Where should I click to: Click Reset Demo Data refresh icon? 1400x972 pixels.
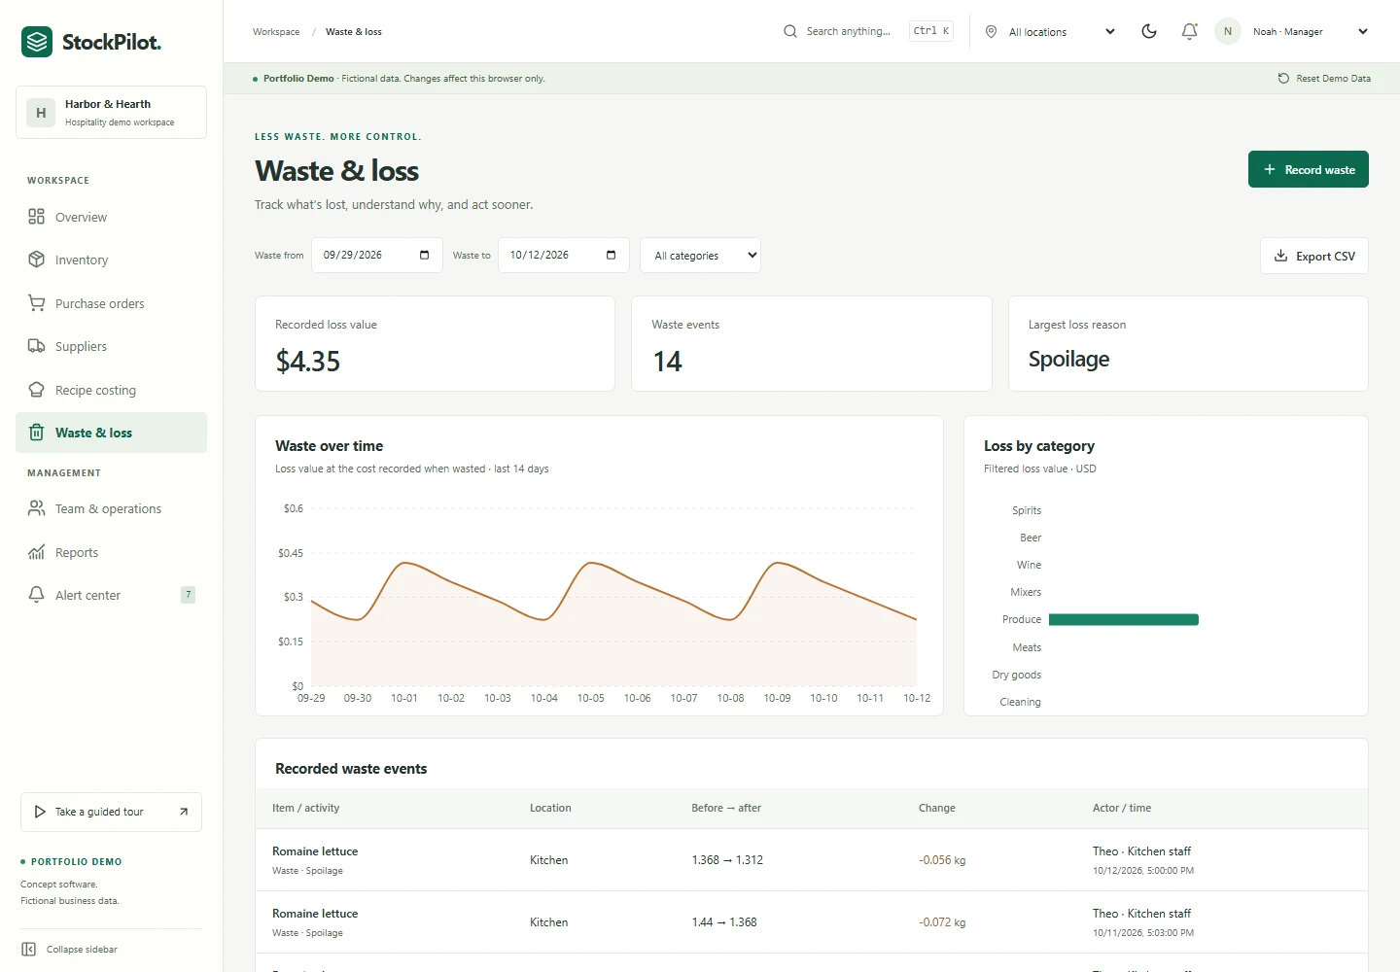pyautogui.click(x=1283, y=78)
